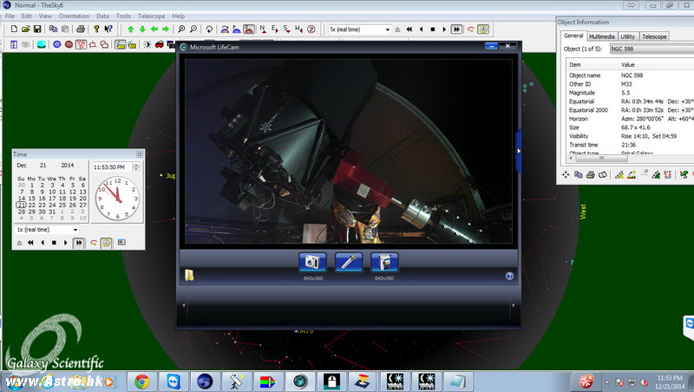Switch to the Multimedia tab

[601, 36]
